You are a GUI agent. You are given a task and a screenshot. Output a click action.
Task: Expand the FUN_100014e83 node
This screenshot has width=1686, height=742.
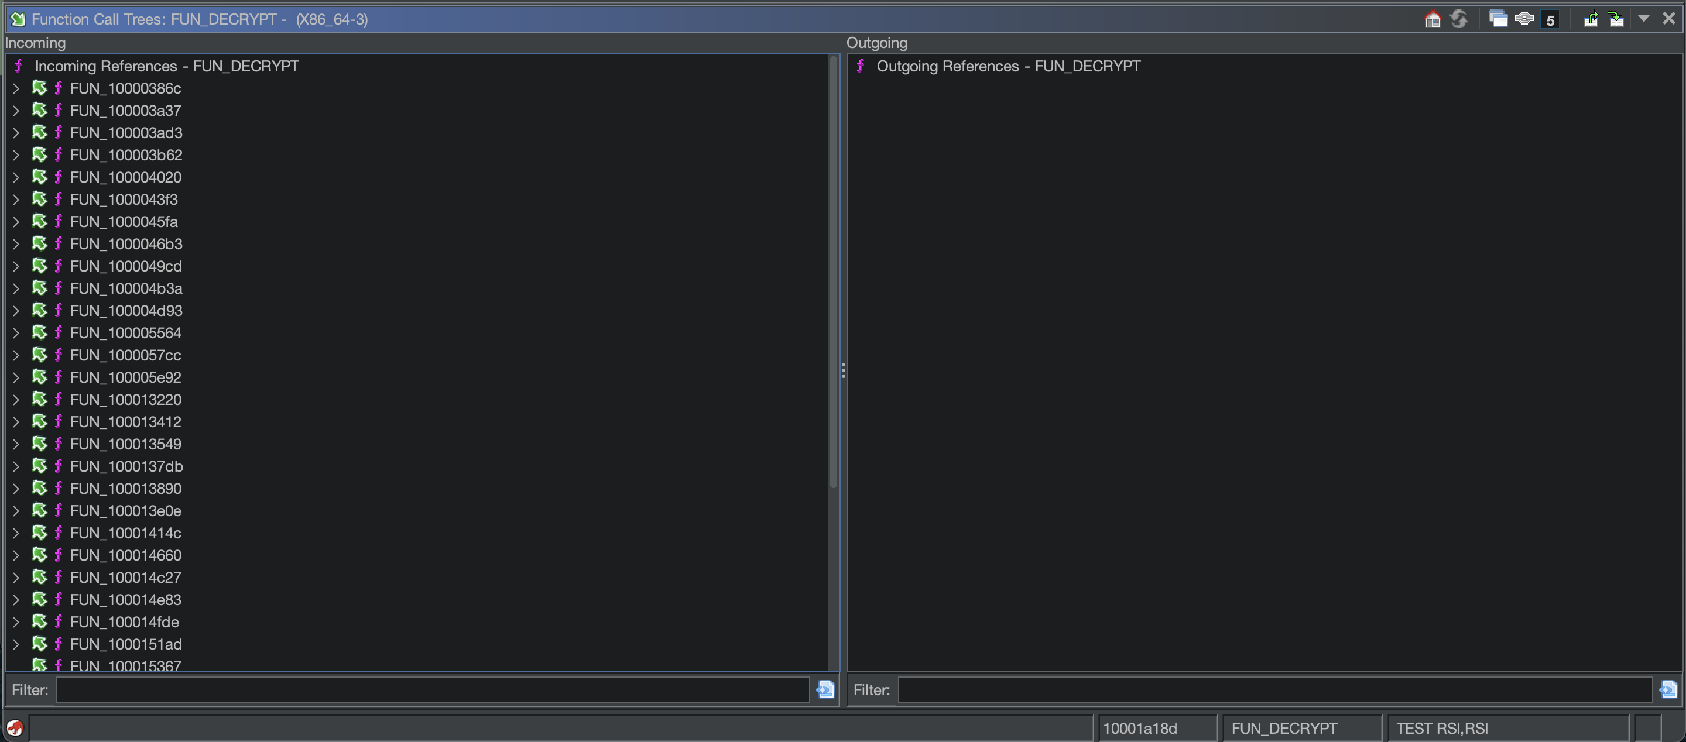16,600
